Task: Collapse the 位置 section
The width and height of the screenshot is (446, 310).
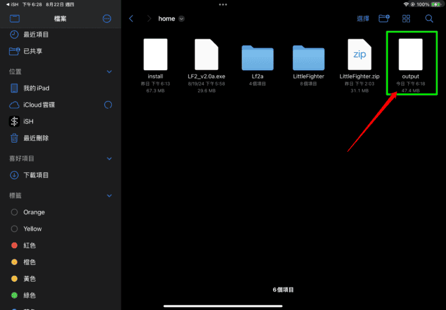Action: point(109,71)
